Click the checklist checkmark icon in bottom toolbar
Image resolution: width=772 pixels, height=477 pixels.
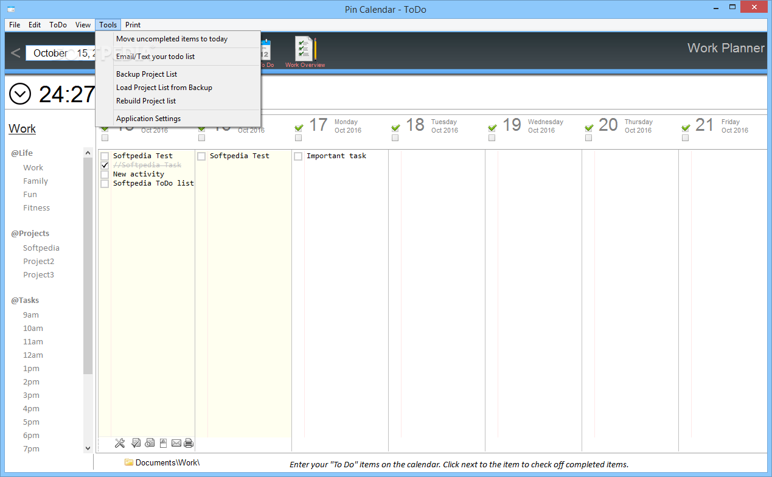136,443
